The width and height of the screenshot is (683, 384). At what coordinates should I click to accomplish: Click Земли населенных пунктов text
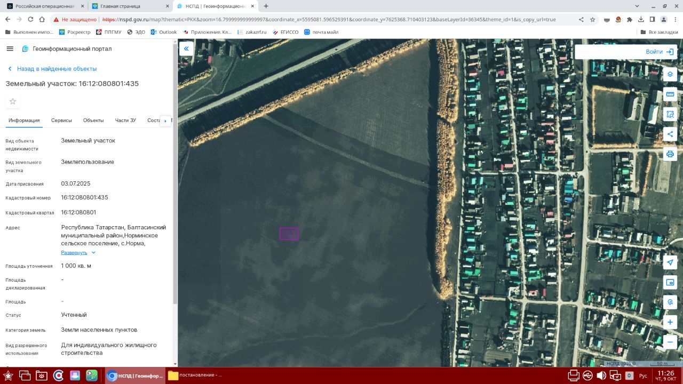pyautogui.click(x=99, y=330)
